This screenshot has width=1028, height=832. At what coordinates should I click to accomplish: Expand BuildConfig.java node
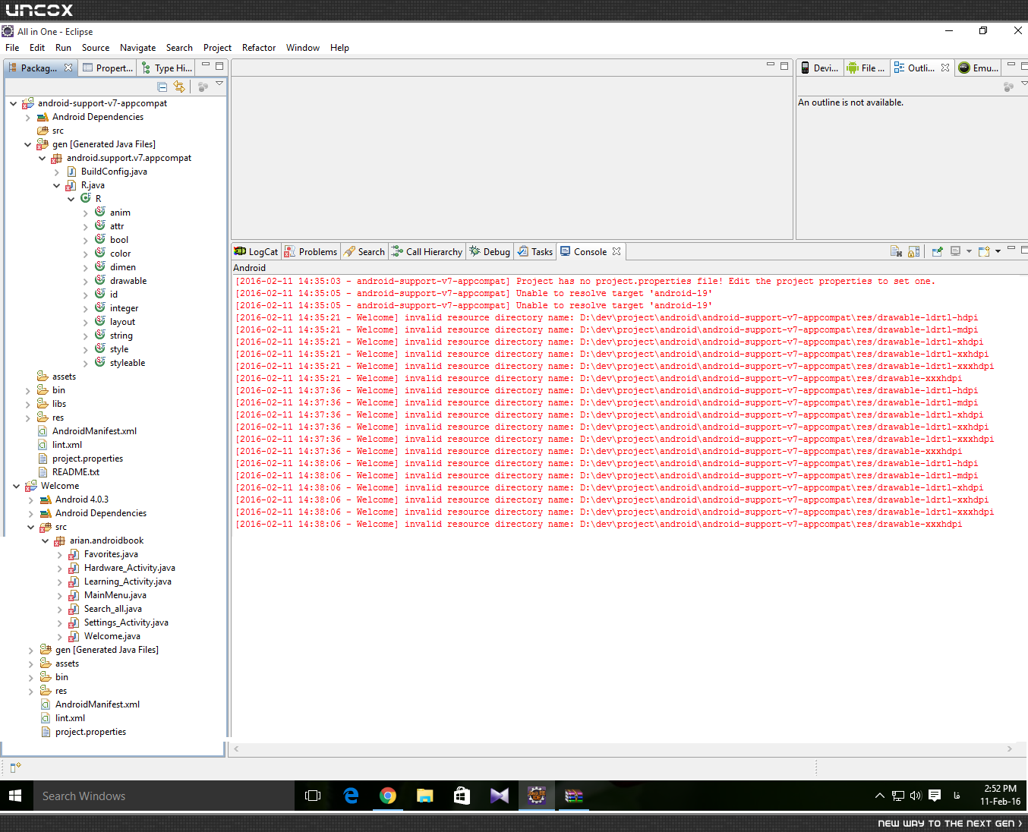(57, 172)
